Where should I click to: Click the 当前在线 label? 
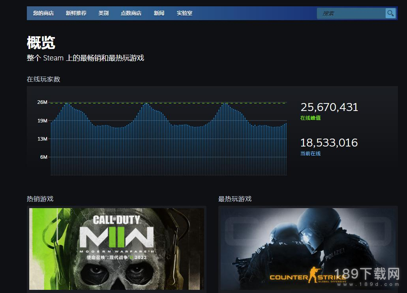tap(310, 154)
